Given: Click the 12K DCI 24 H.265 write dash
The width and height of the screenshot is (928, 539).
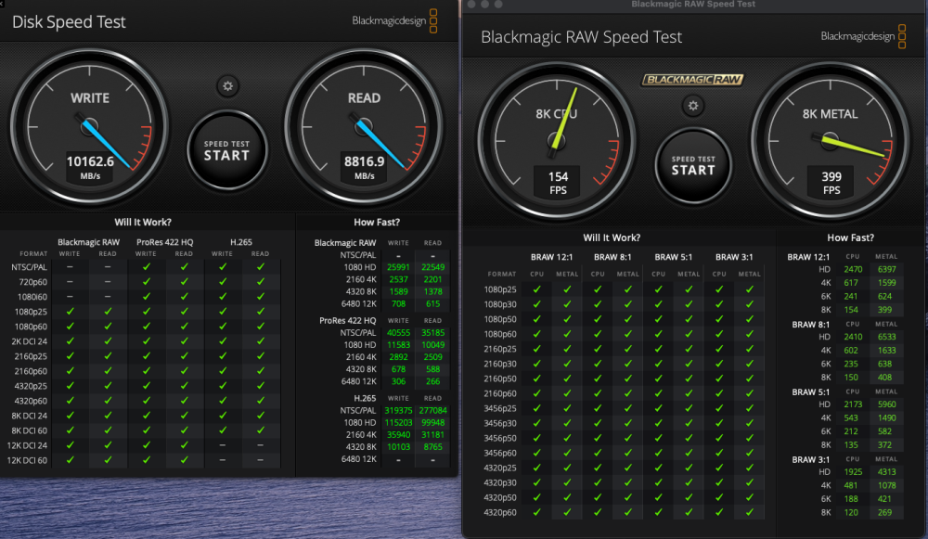Looking at the screenshot, I should (x=223, y=445).
